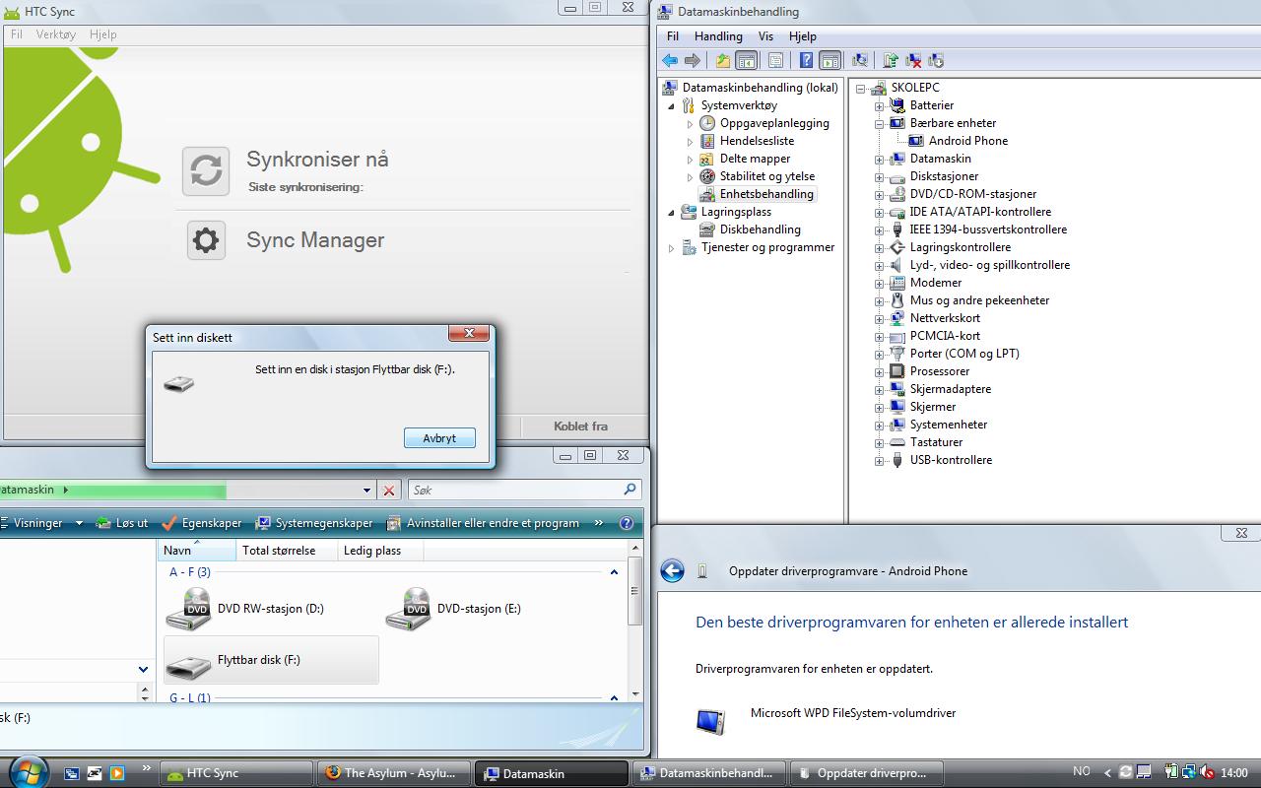Select Flyttbar disk (F:) drive
This screenshot has width=1261, height=788.
click(x=271, y=660)
